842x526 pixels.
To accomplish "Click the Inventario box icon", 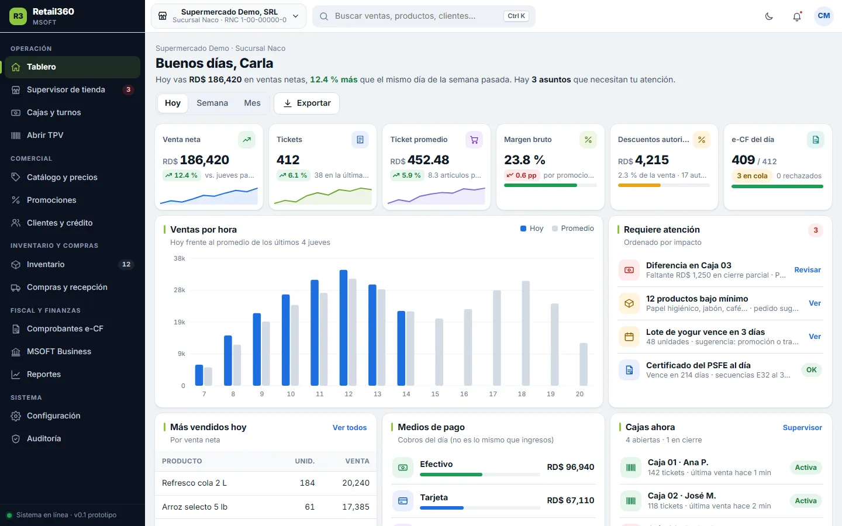I will click(16, 265).
